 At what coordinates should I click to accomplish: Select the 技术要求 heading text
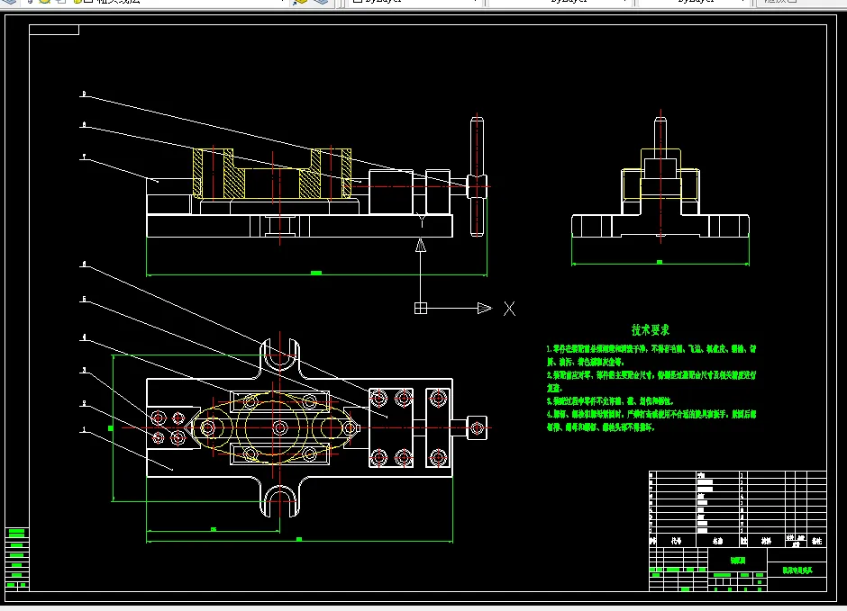point(651,330)
